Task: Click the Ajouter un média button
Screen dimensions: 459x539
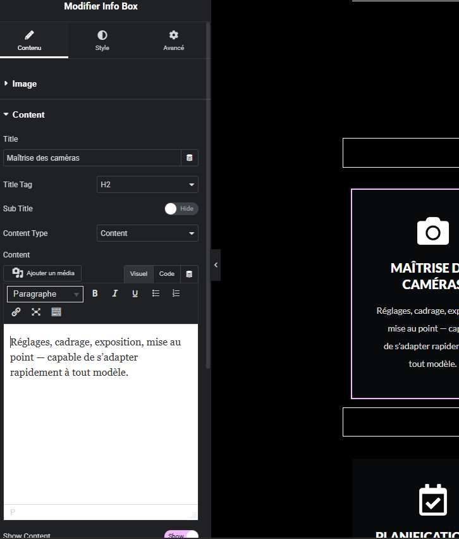Action: (x=43, y=273)
